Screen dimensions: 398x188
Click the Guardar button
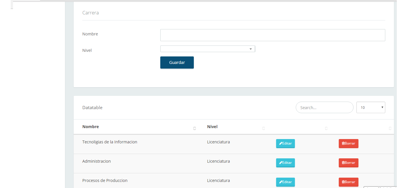click(177, 62)
